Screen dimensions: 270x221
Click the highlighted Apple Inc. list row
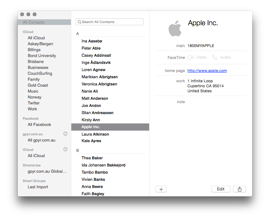tap(110, 127)
